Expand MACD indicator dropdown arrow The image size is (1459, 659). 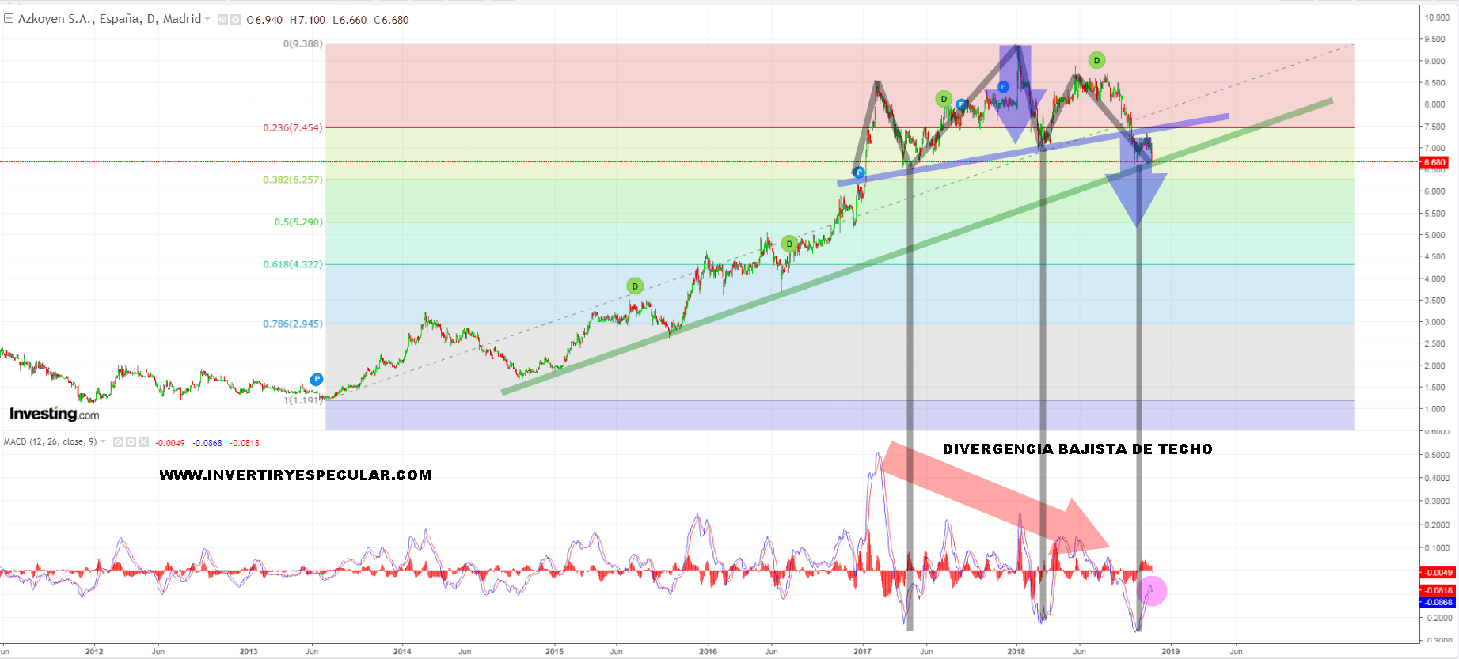click(103, 441)
